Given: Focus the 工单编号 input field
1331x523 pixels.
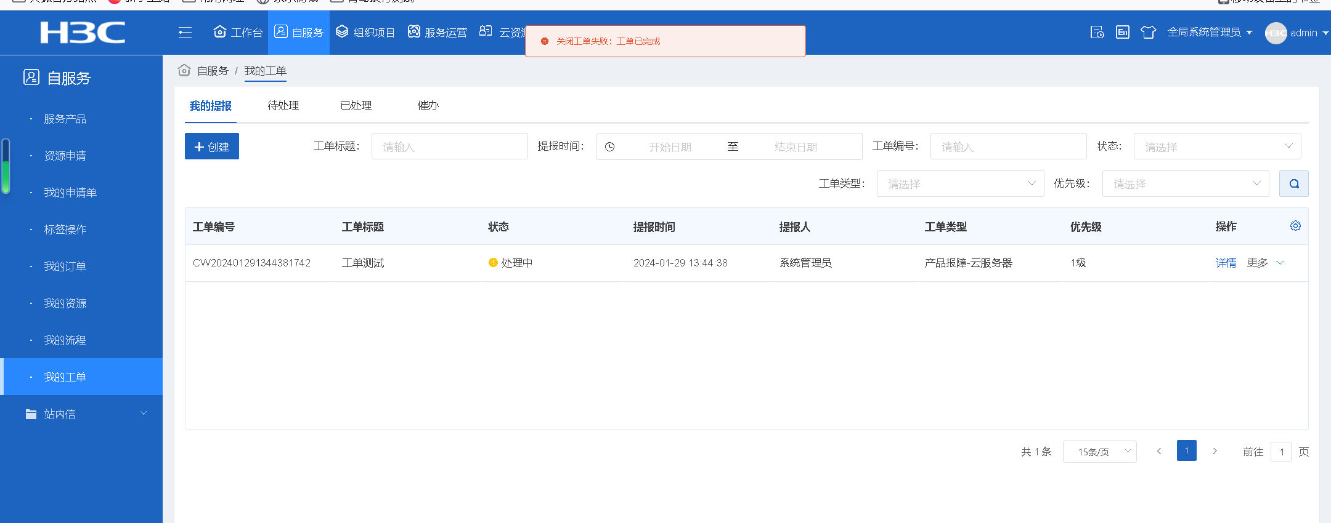Looking at the screenshot, I should [x=1009, y=146].
